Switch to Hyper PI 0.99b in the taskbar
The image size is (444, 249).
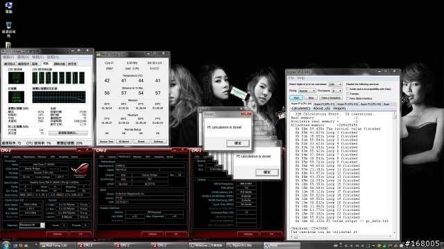click(x=244, y=246)
